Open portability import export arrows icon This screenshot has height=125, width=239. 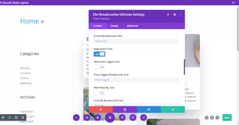click(x=144, y=118)
